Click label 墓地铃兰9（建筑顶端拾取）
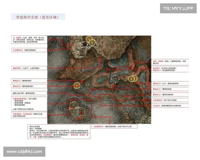Viewport: 200px width, 160px height. (x=163, y=95)
